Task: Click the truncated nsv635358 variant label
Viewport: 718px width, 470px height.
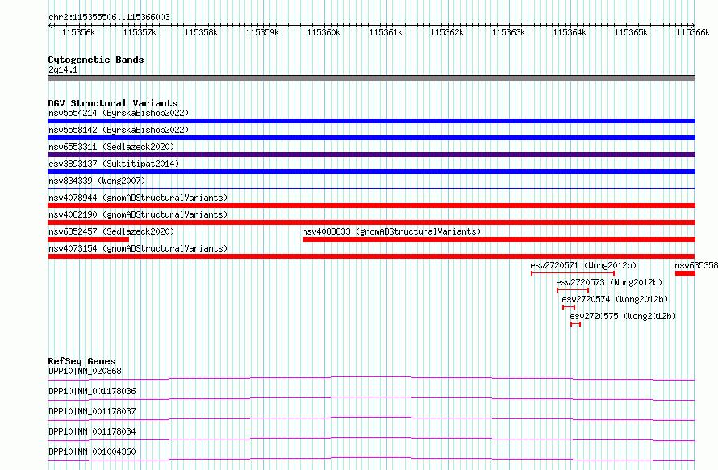Action: pos(696,265)
